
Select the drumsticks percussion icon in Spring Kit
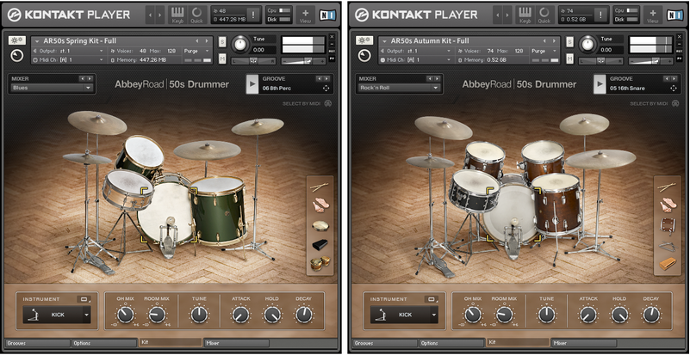pyautogui.click(x=319, y=187)
